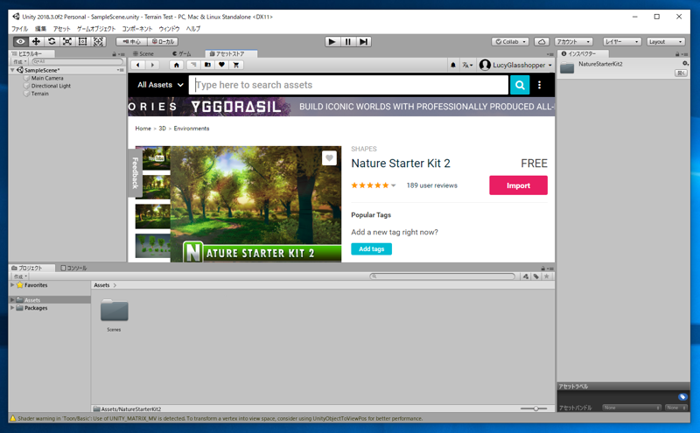The image size is (700, 433).
Task: Select the Rotate tool
Action: 52,41
